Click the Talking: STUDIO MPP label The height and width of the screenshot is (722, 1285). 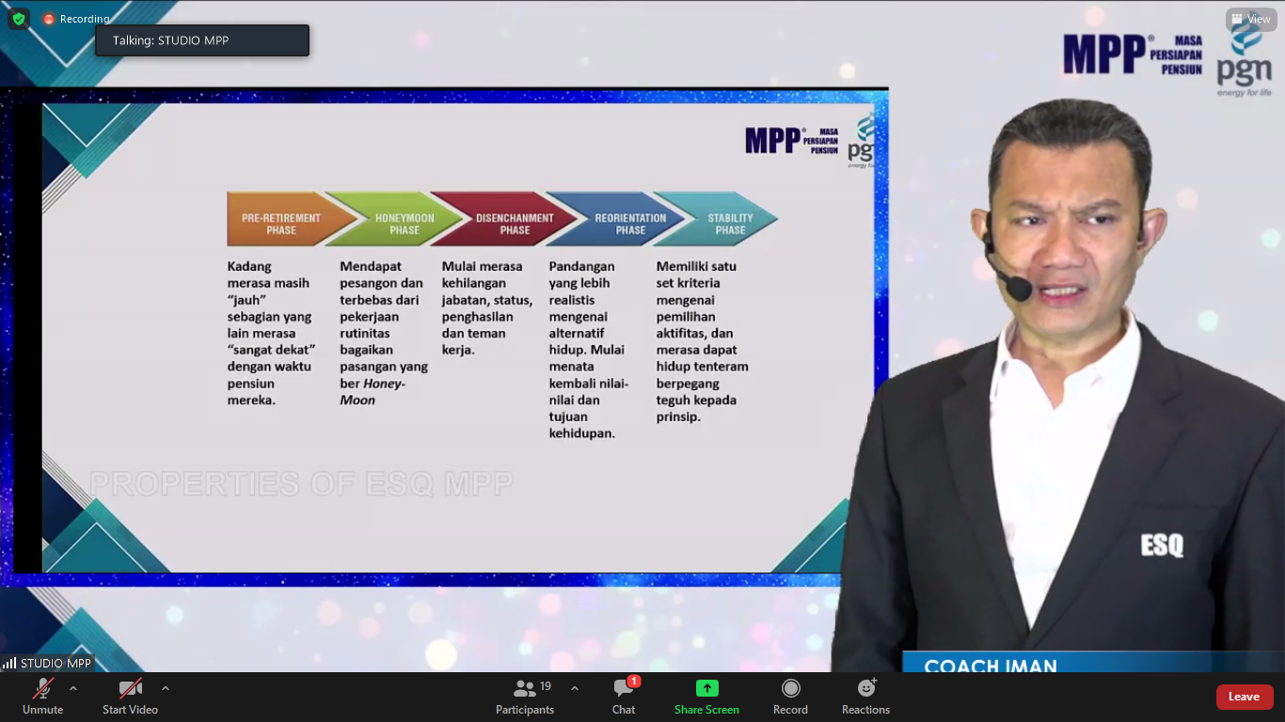(x=202, y=40)
